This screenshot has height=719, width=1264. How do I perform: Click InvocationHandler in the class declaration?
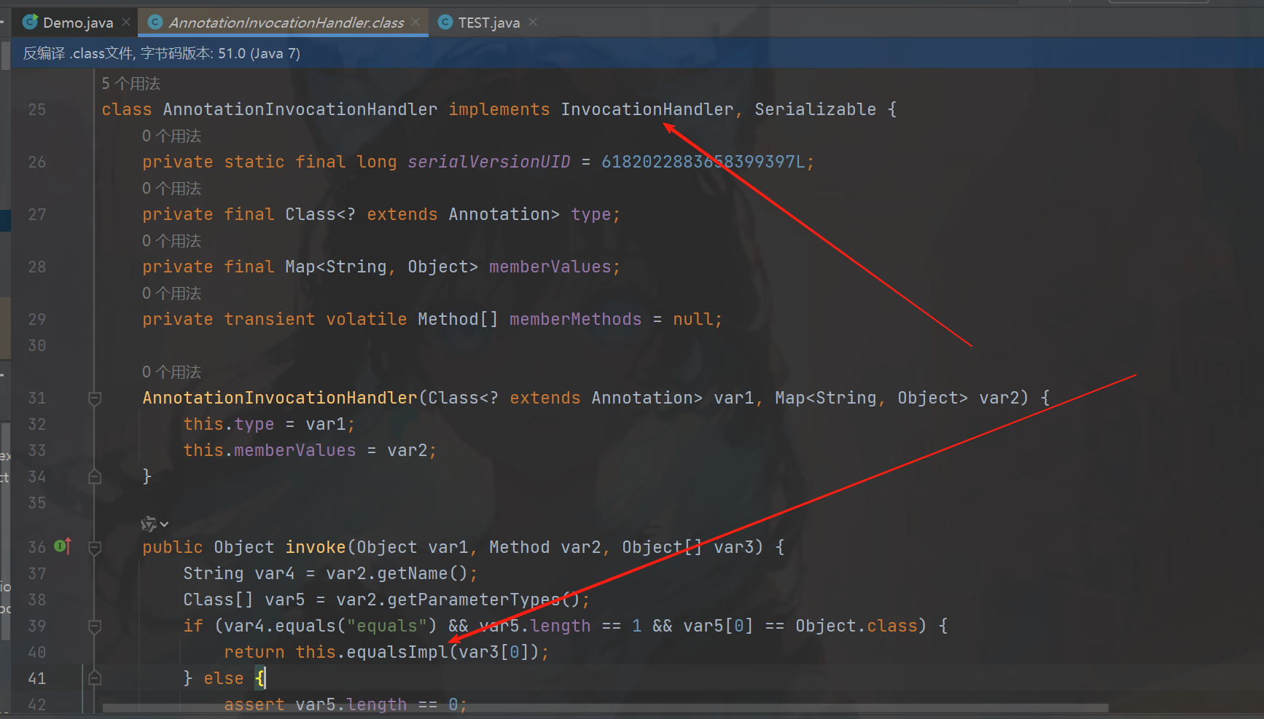tap(647, 109)
